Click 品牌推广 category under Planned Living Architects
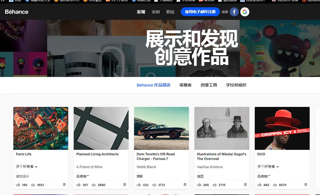320x195 pixels. pos(83,176)
